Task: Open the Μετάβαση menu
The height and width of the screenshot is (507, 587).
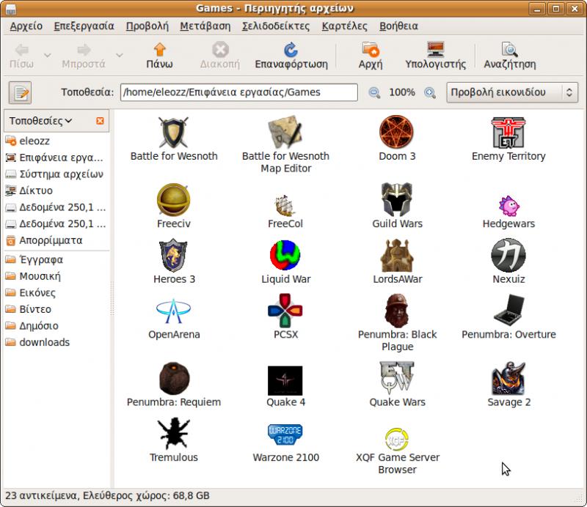Action: (x=205, y=26)
